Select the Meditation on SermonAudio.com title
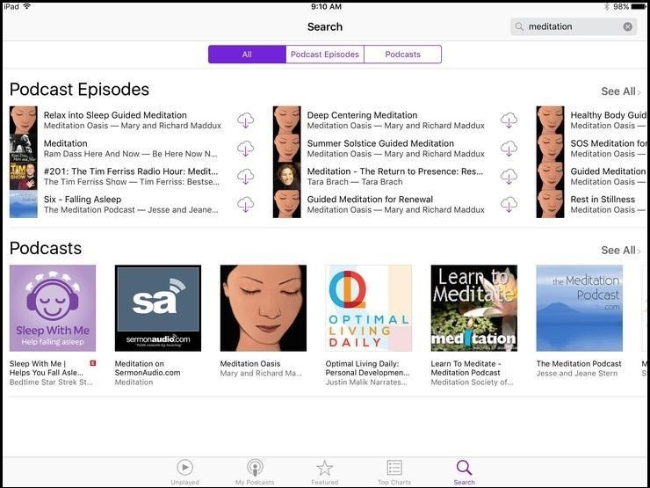 148,368
